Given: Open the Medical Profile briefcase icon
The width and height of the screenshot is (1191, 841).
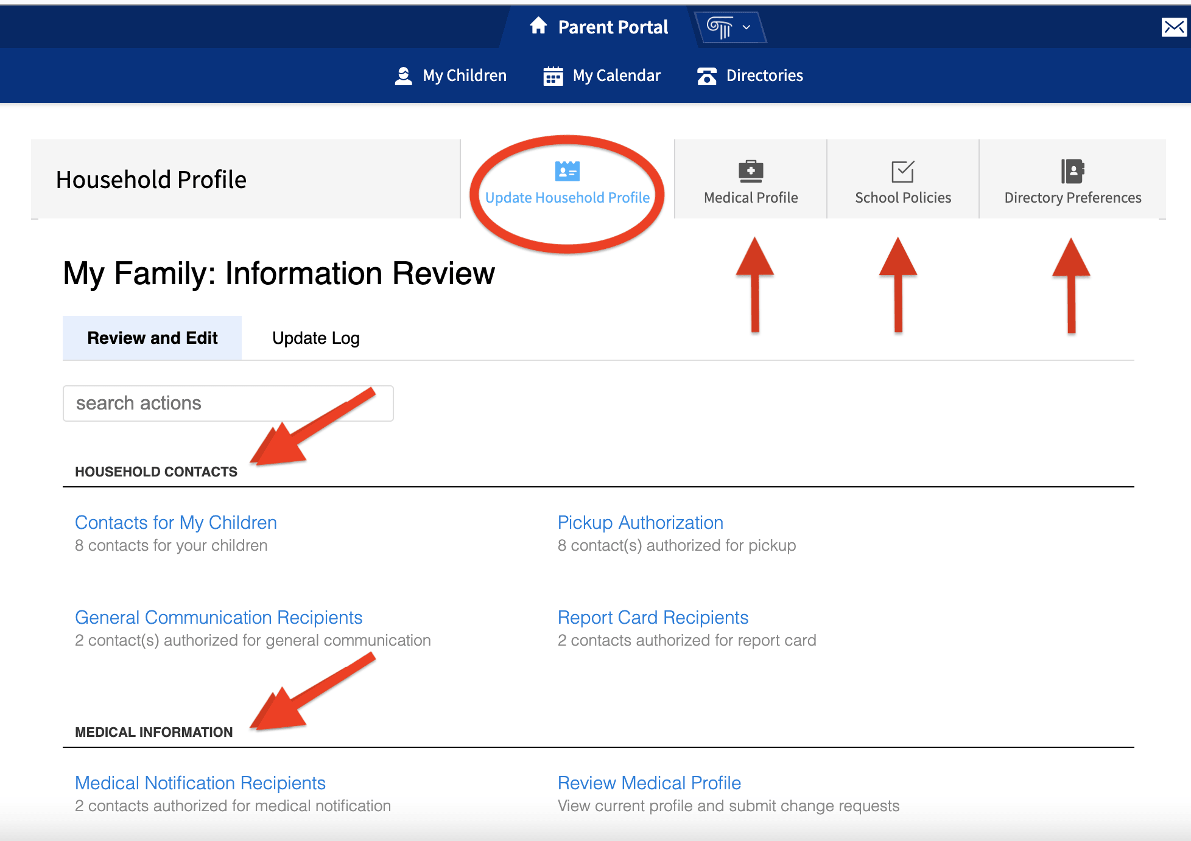Looking at the screenshot, I should click(x=750, y=171).
